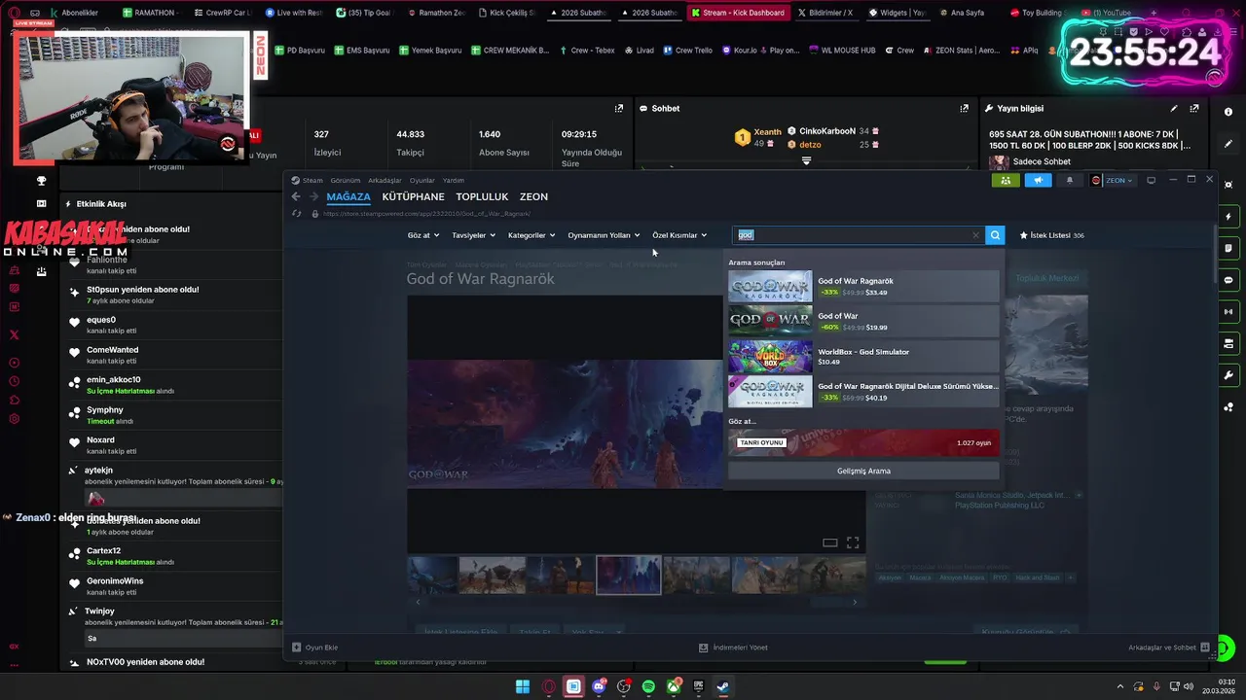Click the wrench icon in right sidebar
Image resolution: width=1246 pixels, height=700 pixels.
pos(1228,375)
